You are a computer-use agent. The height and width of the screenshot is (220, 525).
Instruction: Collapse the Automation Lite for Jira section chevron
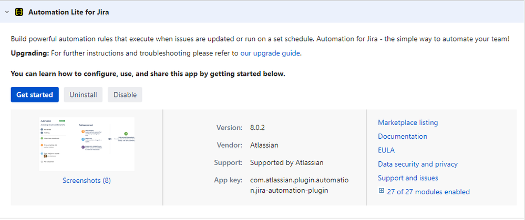(7, 12)
